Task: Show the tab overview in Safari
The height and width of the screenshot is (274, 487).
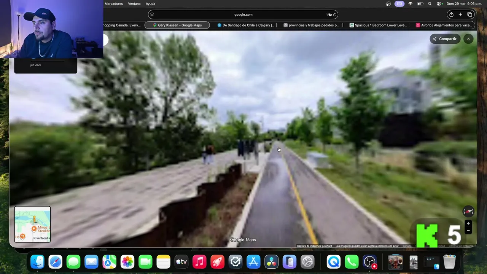Action: tap(470, 14)
